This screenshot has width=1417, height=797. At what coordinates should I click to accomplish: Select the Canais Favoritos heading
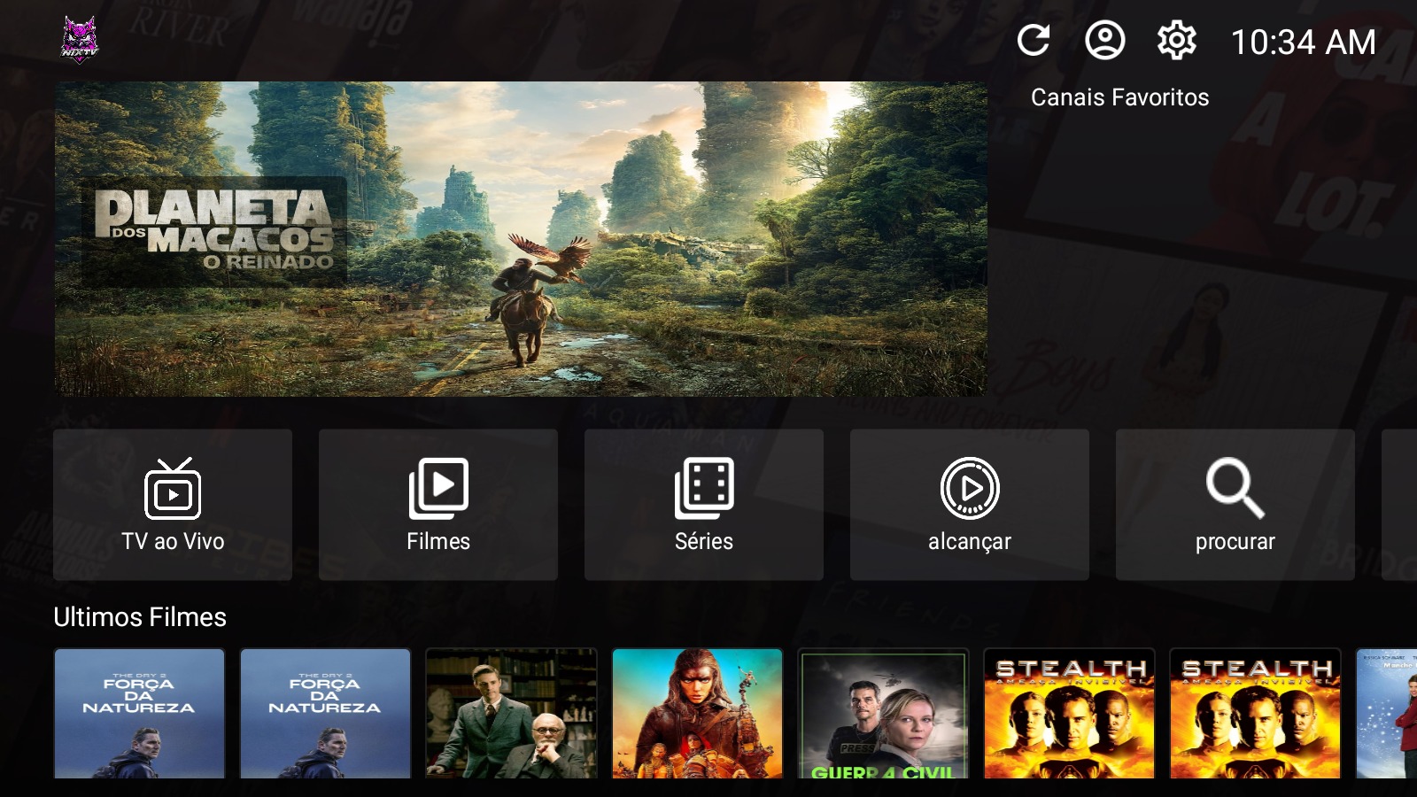click(1119, 97)
